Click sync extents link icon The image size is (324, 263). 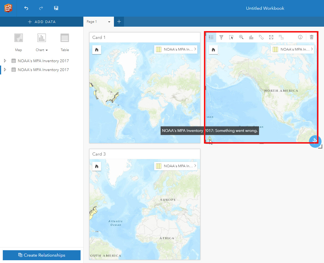261,37
